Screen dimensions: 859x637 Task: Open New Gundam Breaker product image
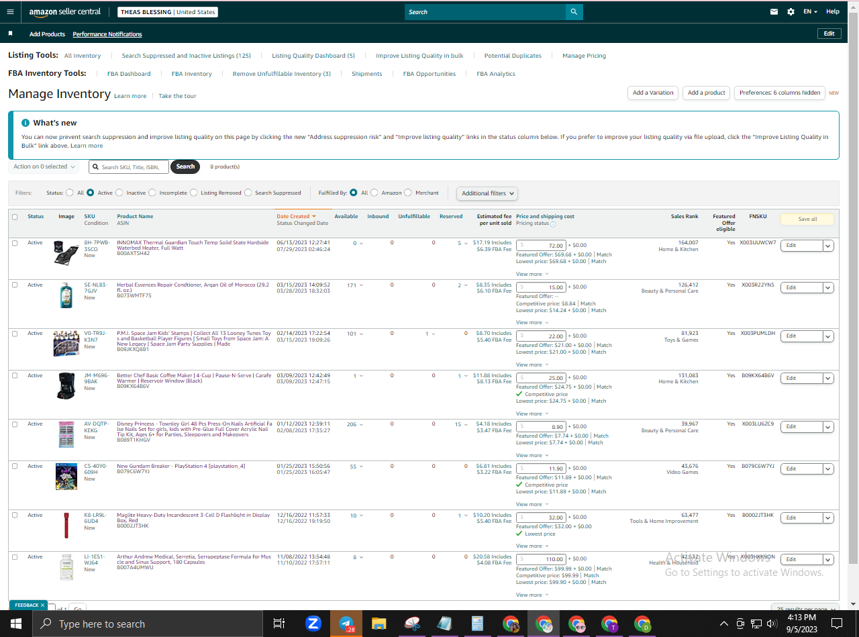tap(66, 477)
